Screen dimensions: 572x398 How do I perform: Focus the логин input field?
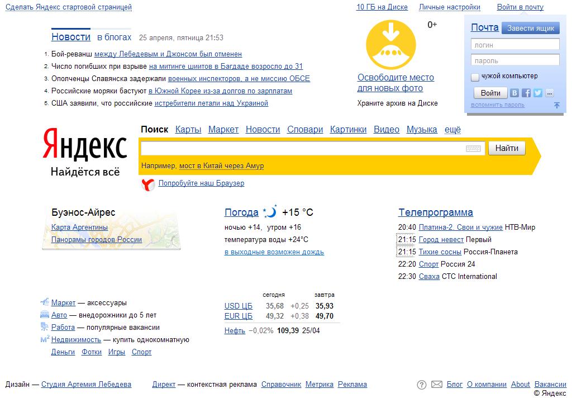click(514, 45)
